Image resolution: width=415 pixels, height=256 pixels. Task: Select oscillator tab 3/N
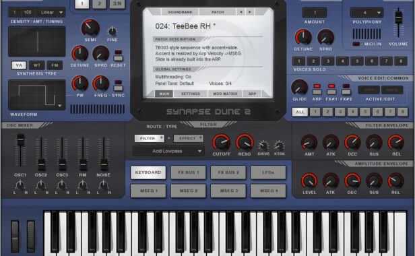pos(117,4)
